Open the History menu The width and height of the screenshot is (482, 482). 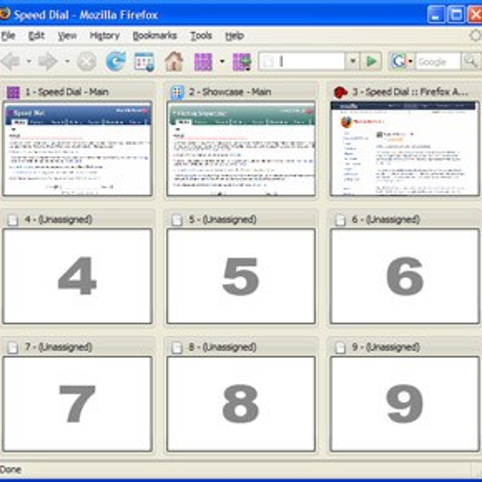(x=104, y=36)
